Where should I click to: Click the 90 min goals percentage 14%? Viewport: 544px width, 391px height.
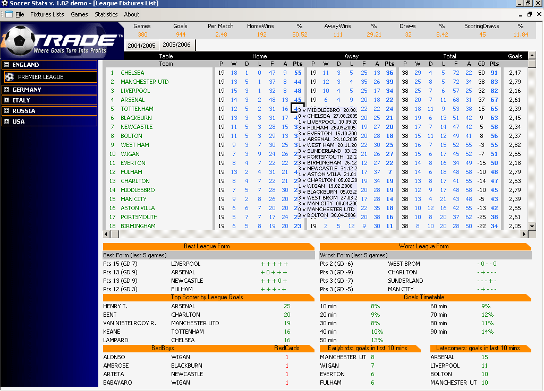487,332
